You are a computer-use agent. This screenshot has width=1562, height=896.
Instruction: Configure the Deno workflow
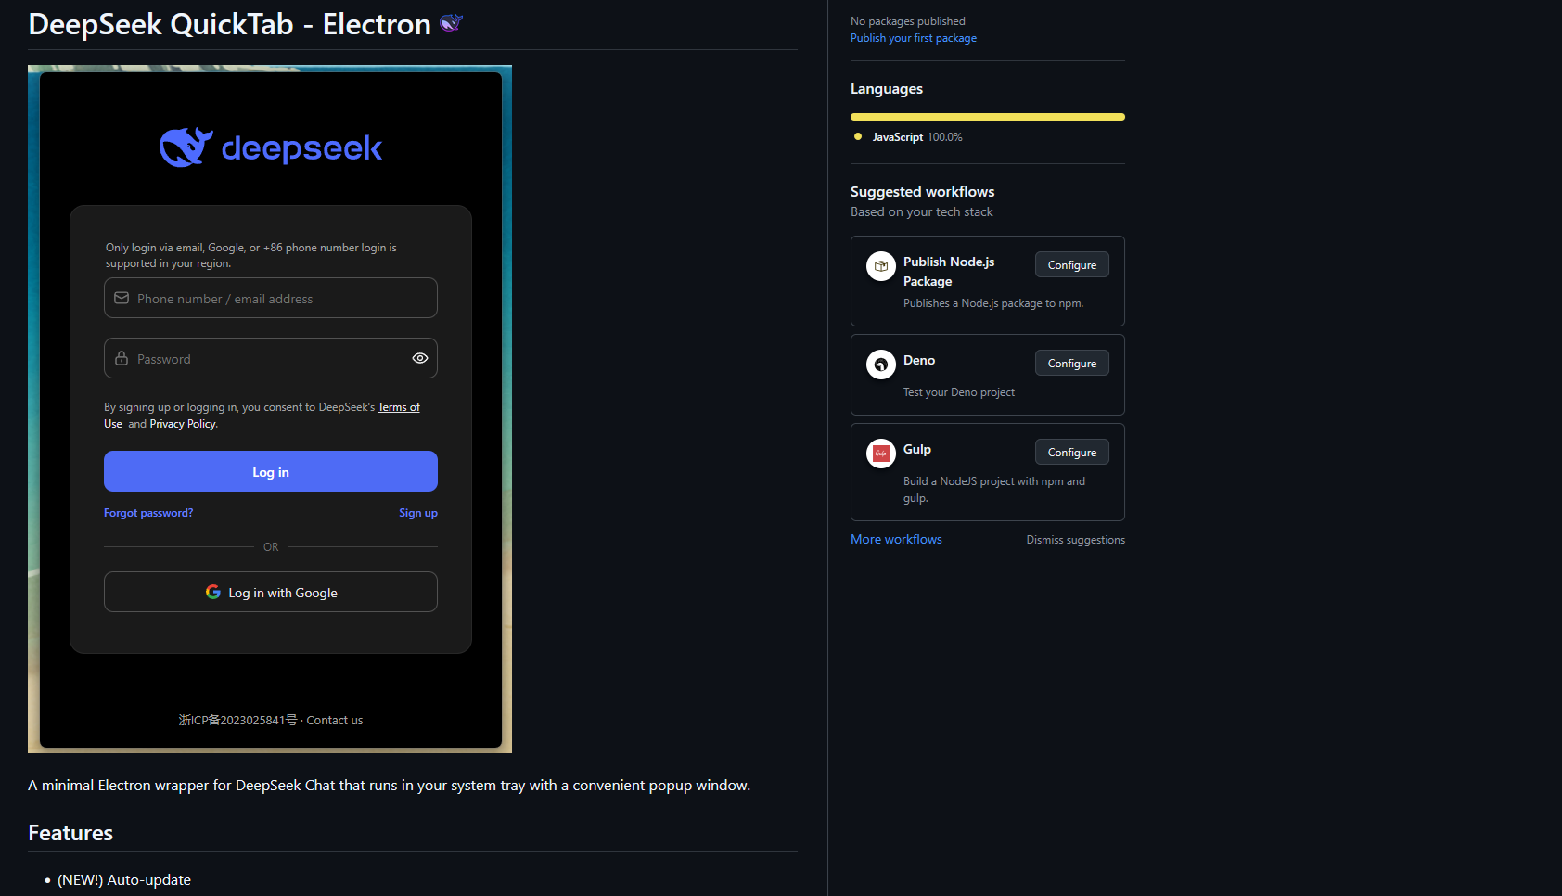[x=1071, y=364]
